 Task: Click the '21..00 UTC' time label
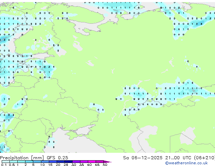(x=178, y=158)
